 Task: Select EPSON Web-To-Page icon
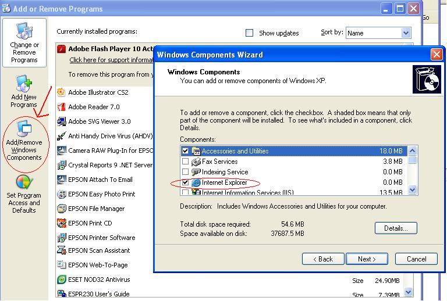[61, 265]
